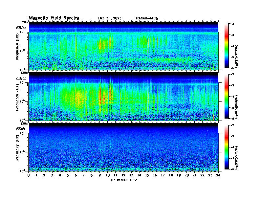Click hour "6" on the Universal Time axis
The width and height of the screenshot is (260, 201).
click(76, 175)
